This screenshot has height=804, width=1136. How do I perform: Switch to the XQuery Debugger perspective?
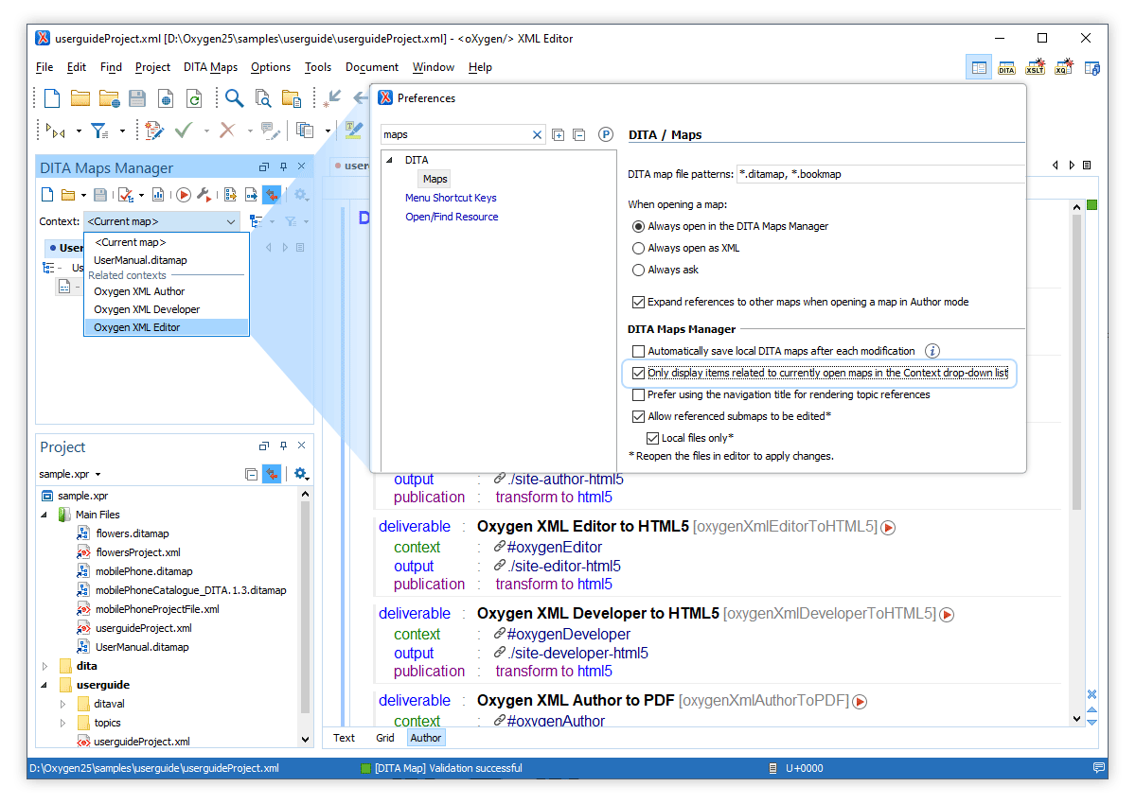[1063, 67]
